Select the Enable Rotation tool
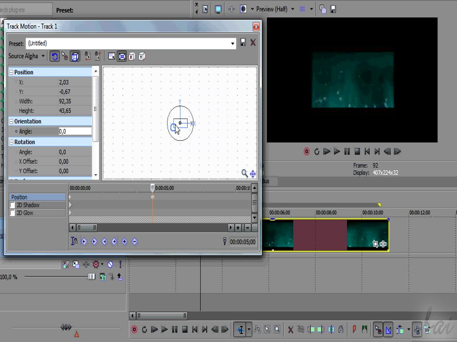Viewport: 457px width, 342px height. pos(55,56)
